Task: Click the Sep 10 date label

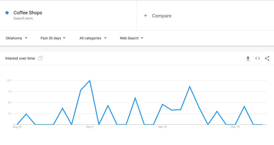Action: tap(162, 127)
